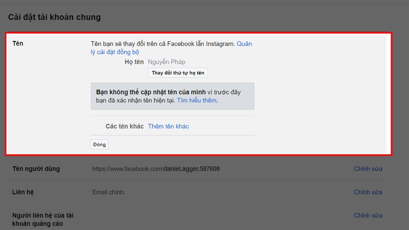The width and height of the screenshot is (409, 230).
Task: Click the Facebook profile URL text
Action: [156, 169]
